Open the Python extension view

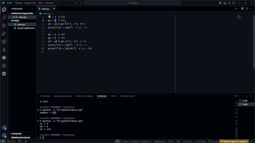pos(4,58)
